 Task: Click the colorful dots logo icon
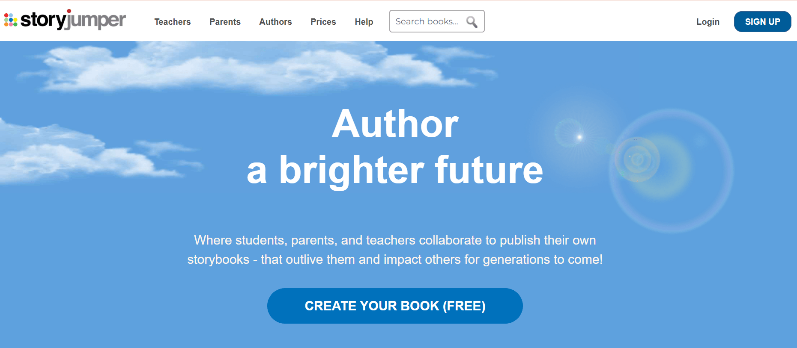(x=11, y=20)
